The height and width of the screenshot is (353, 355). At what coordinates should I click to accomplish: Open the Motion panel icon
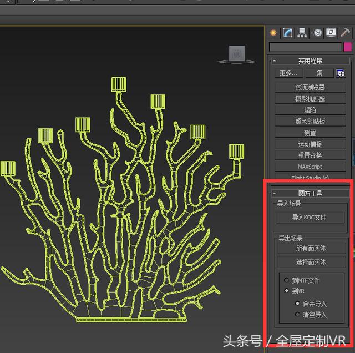point(317,32)
